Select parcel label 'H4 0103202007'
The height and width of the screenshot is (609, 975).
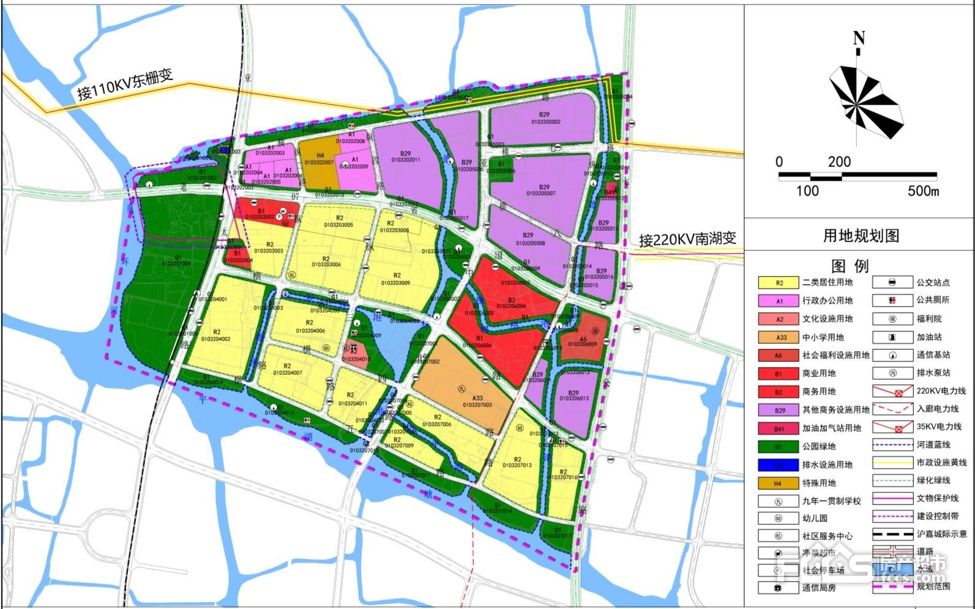[x=319, y=159]
